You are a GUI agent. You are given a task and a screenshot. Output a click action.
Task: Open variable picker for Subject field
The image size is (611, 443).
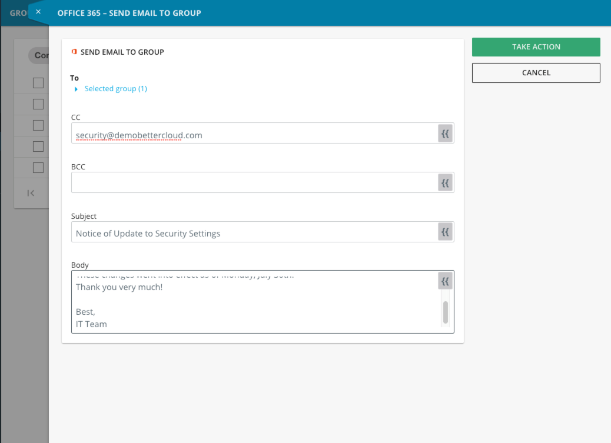[446, 232]
